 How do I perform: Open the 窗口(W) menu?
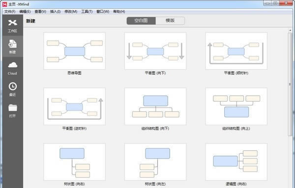(x=103, y=11)
